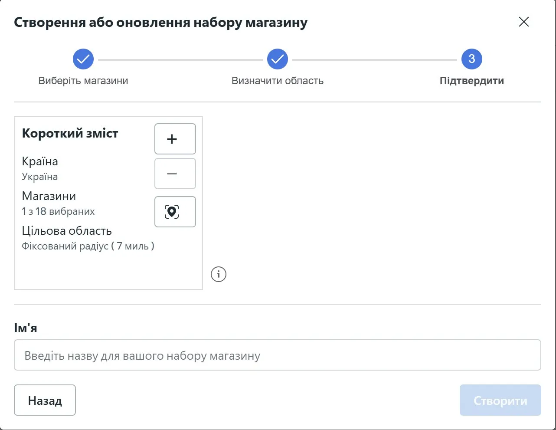Screen dimensions: 556x430
Task: Select the 'Підтвердити' step label
Action: [x=472, y=81]
